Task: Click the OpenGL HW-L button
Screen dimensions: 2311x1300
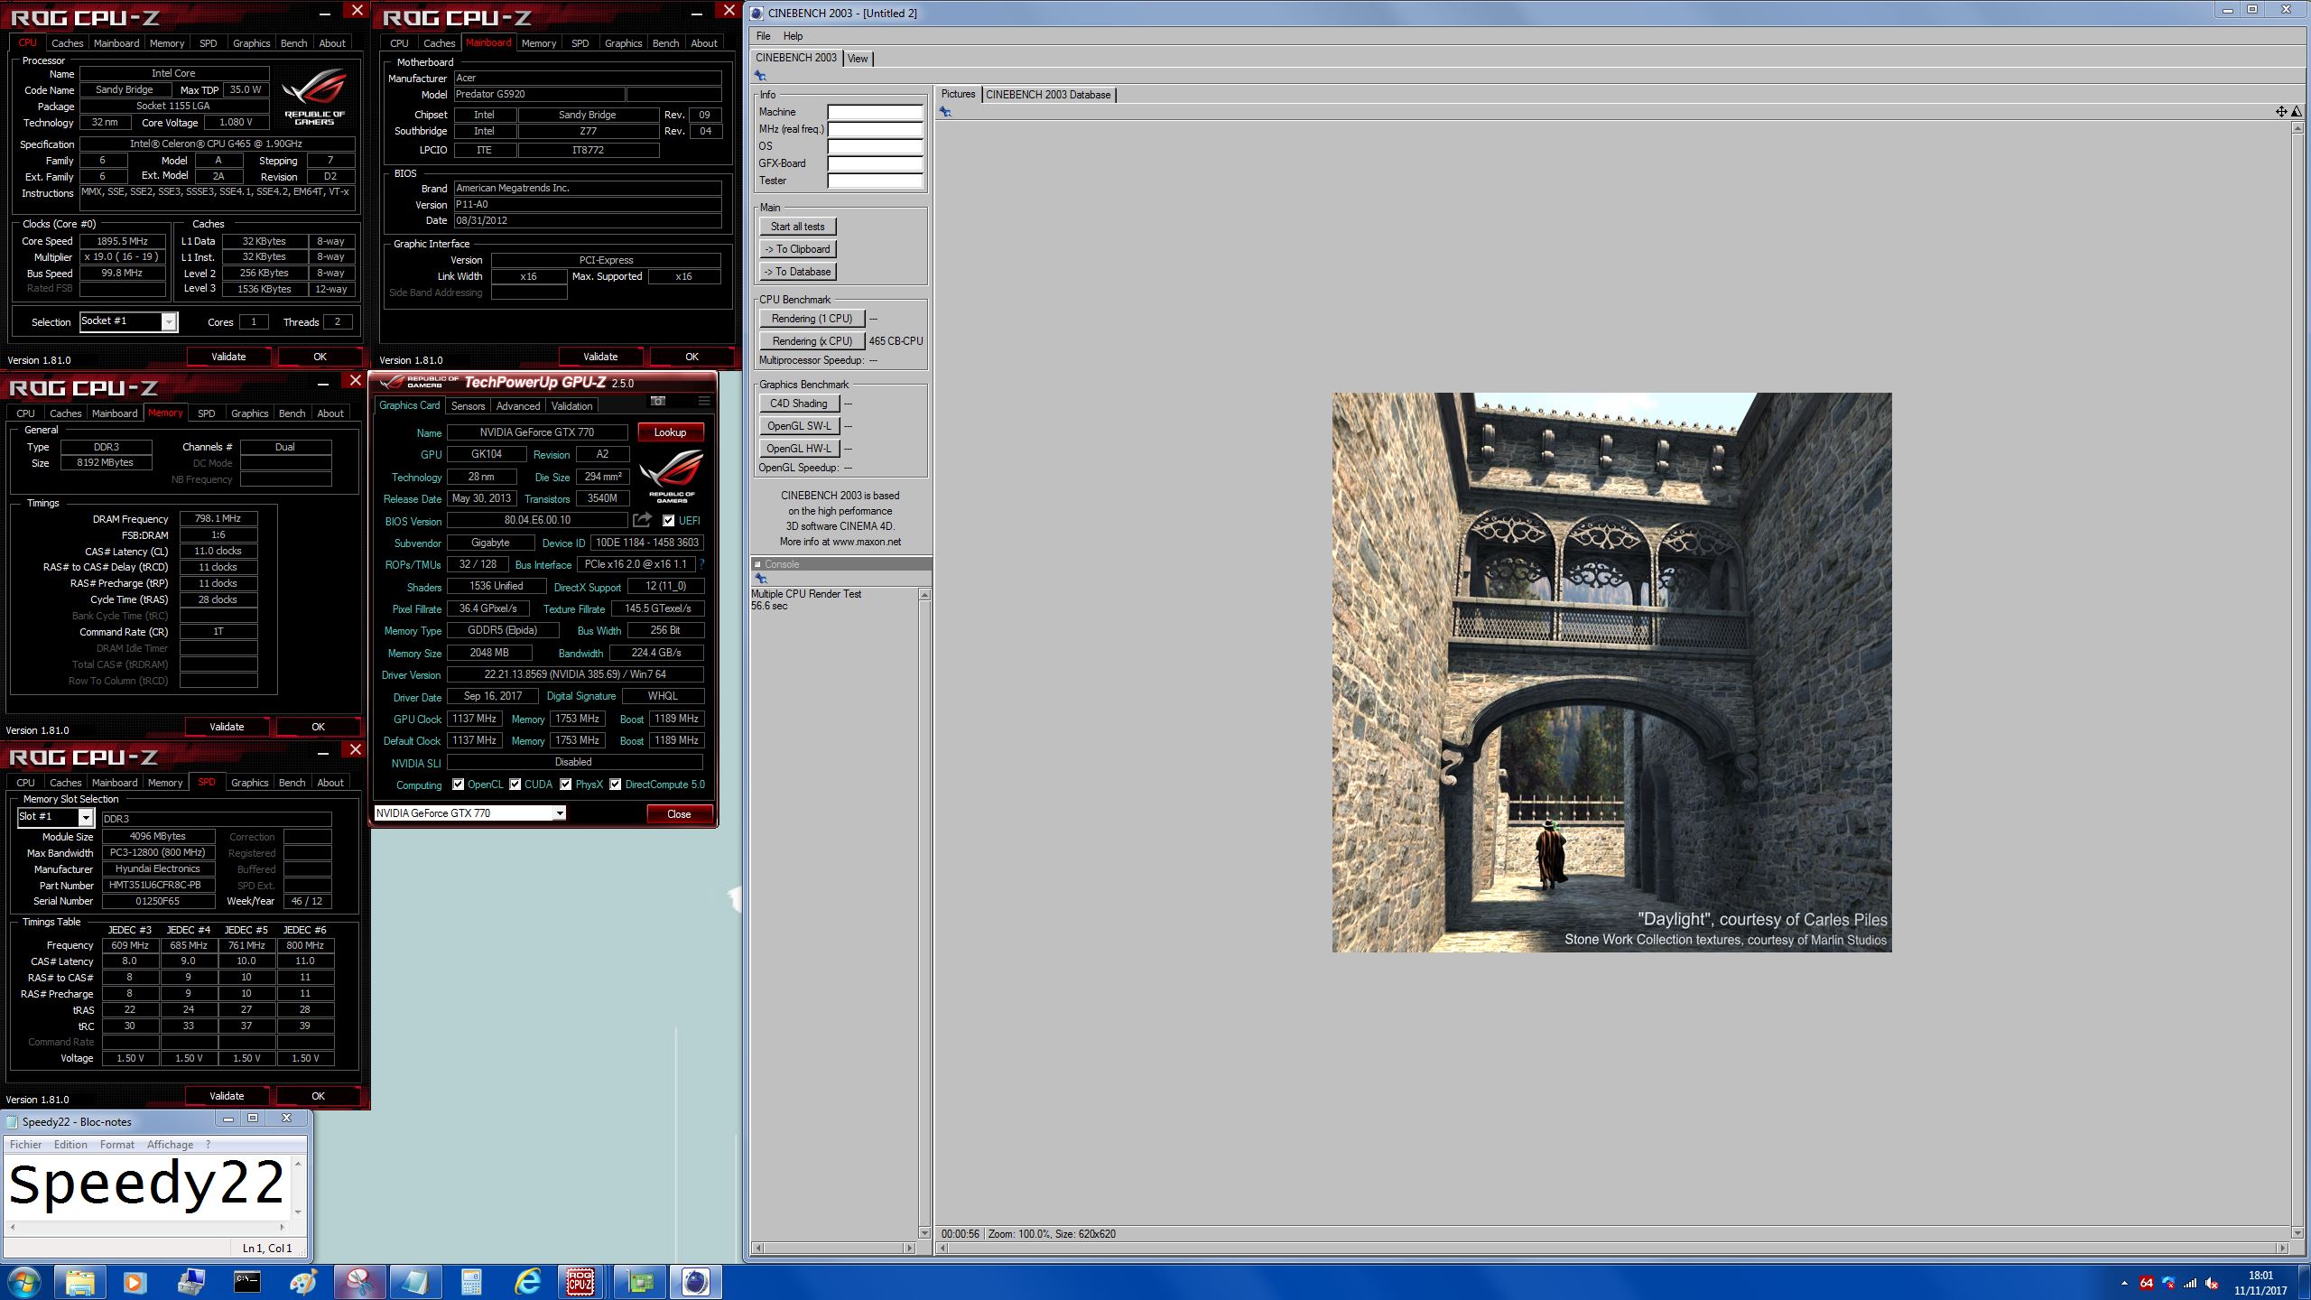Action: coord(799,449)
